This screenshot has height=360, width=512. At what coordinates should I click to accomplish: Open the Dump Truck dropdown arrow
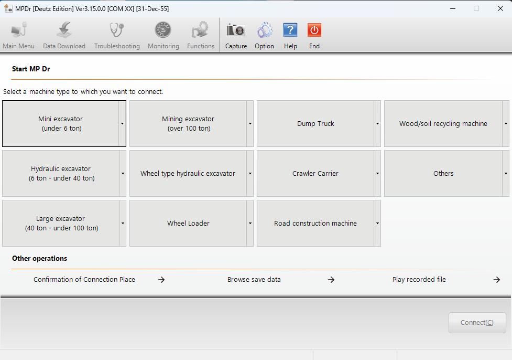pos(377,124)
